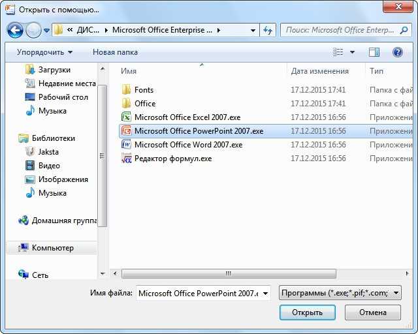Screen dimensions: 418x334
Task: Click the folder icon in address bar
Action: tap(58, 30)
